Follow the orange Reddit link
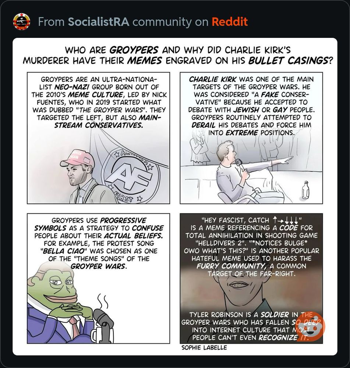This screenshot has width=350, height=368. tap(230, 22)
